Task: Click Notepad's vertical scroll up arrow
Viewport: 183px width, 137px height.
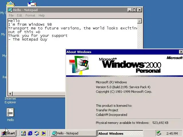Action: tap(140, 21)
